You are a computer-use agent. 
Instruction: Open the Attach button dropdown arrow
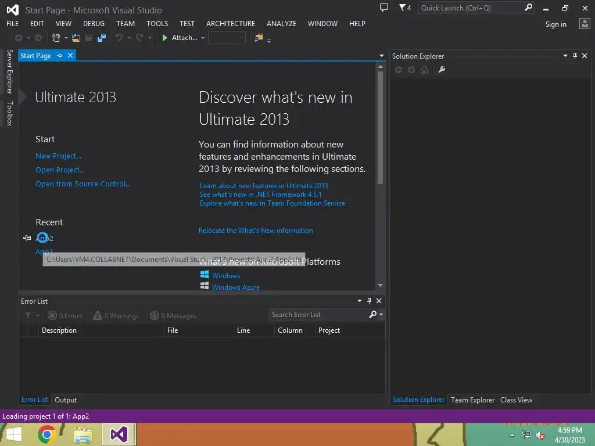[x=203, y=38]
